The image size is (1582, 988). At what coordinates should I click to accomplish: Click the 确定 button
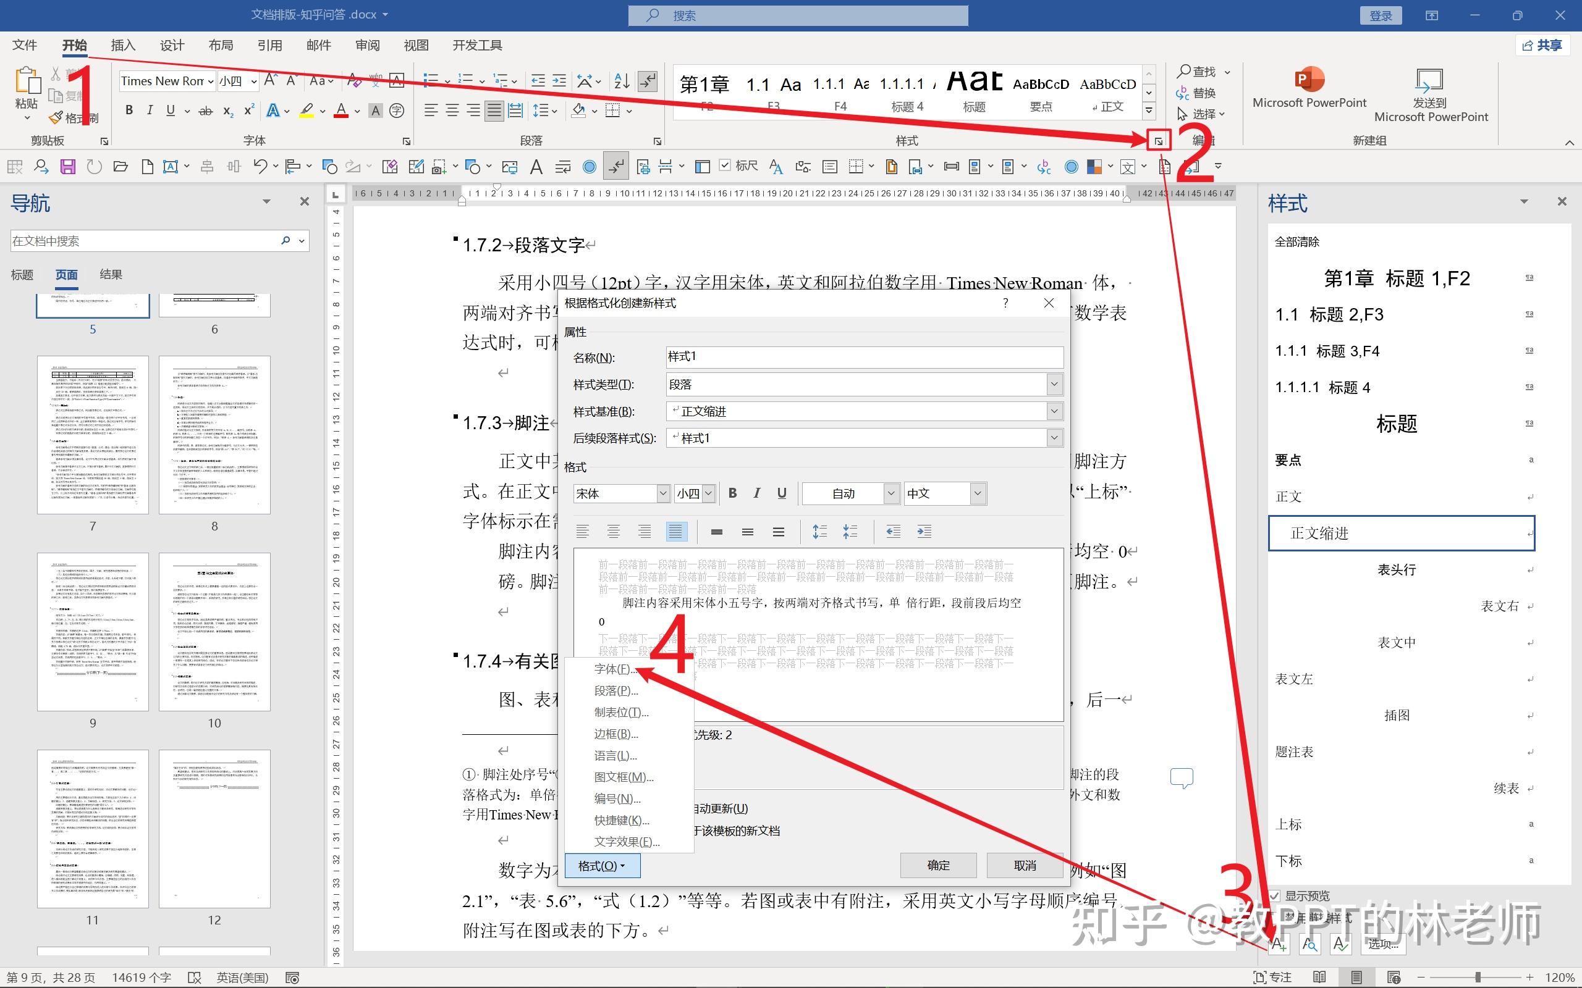tap(938, 865)
